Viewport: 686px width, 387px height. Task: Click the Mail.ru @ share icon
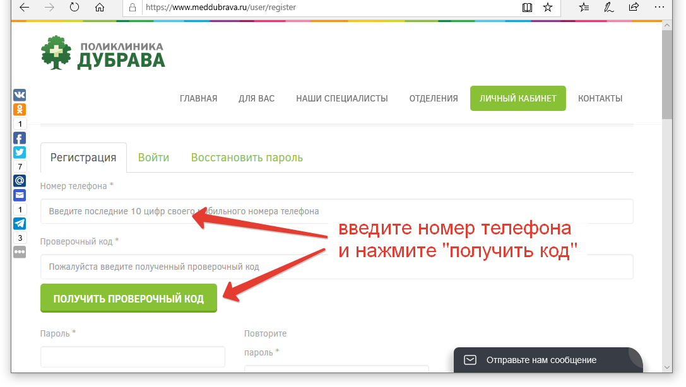click(20, 181)
